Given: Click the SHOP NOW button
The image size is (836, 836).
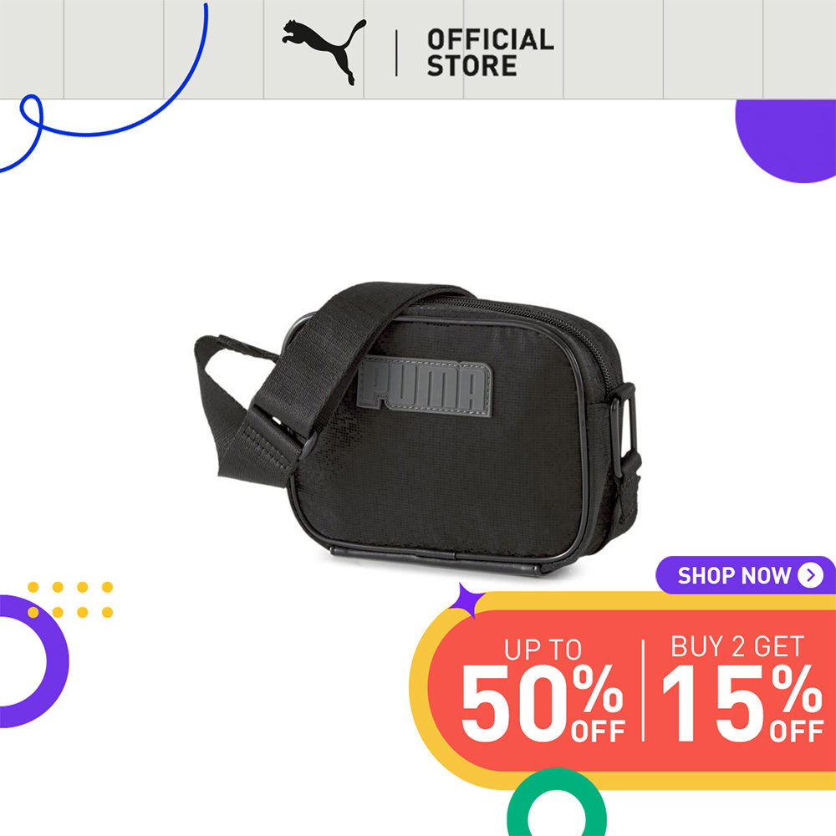Looking at the screenshot, I should coord(746,575).
